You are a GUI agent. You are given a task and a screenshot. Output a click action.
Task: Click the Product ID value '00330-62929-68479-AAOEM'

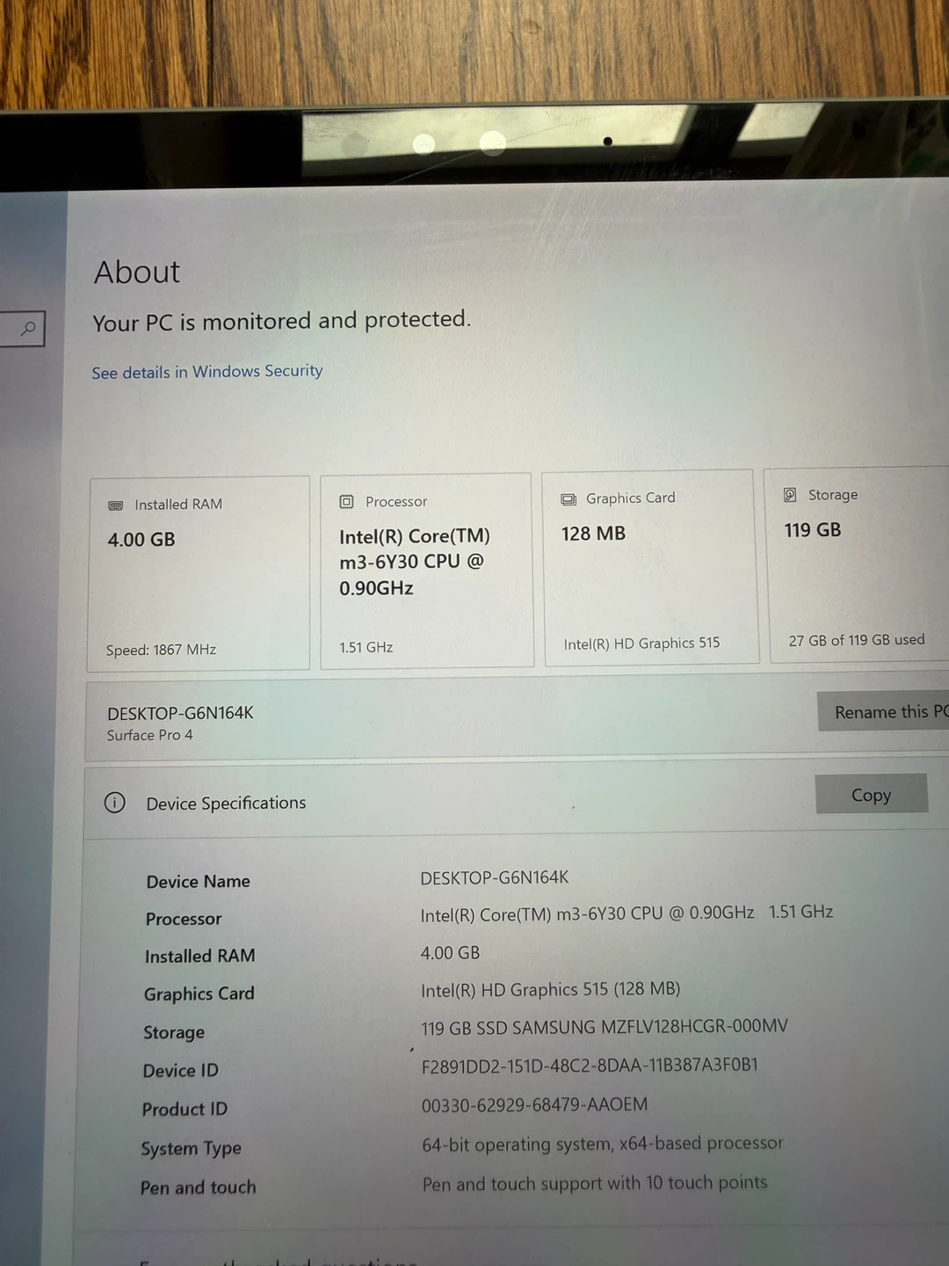[534, 1105]
